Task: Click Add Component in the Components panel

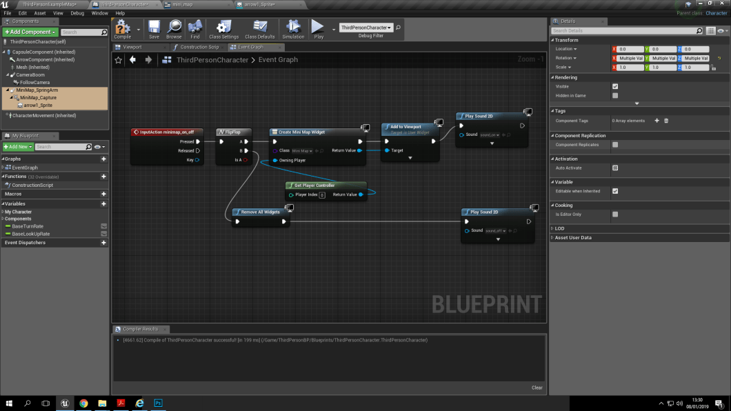Action: pos(30,32)
